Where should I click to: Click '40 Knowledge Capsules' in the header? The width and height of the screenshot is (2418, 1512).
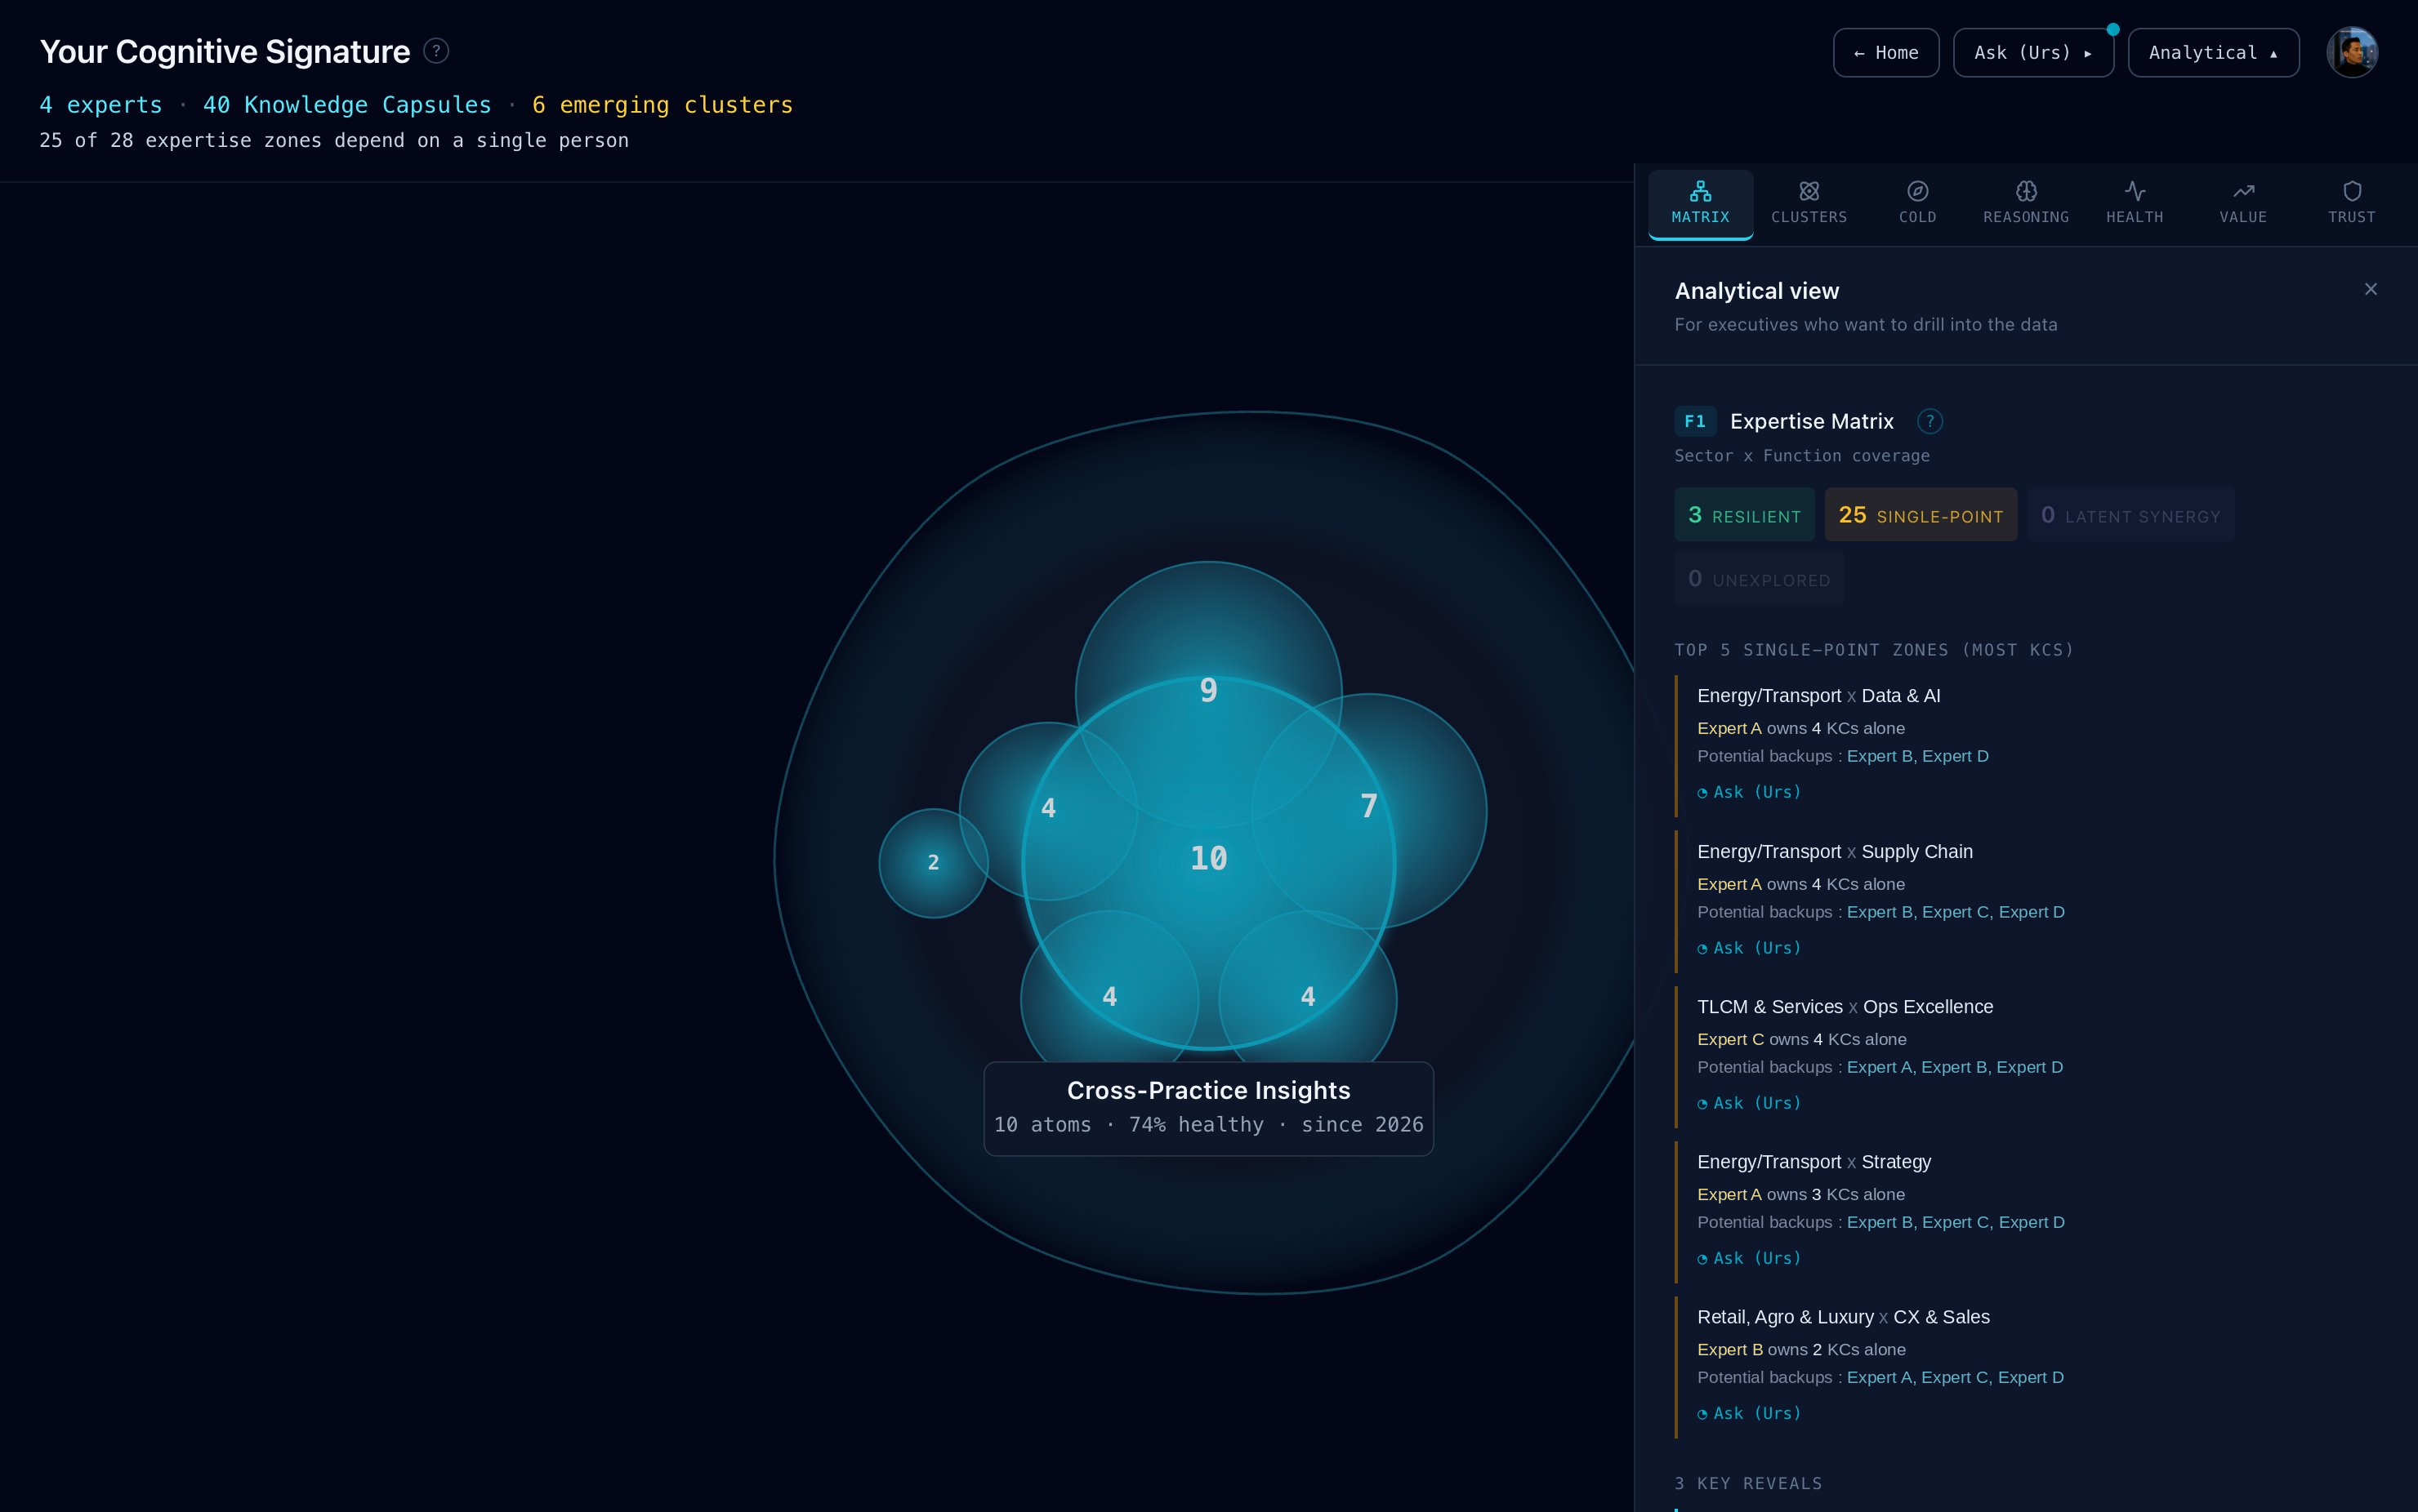tap(347, 105)
